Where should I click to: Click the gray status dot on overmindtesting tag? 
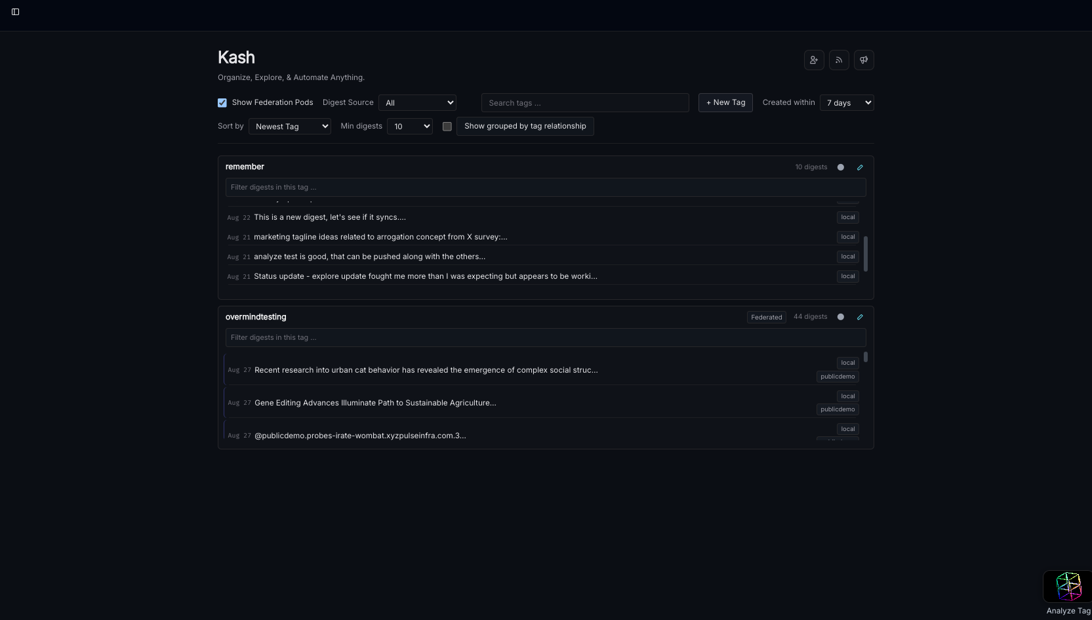(x=841, y=317)
